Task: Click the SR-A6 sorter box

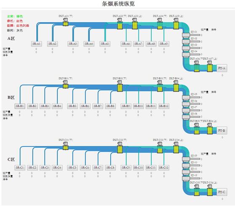Action: coord(126,44)
